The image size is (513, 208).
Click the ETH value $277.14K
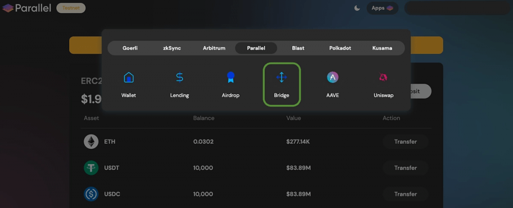coord(299,142)
